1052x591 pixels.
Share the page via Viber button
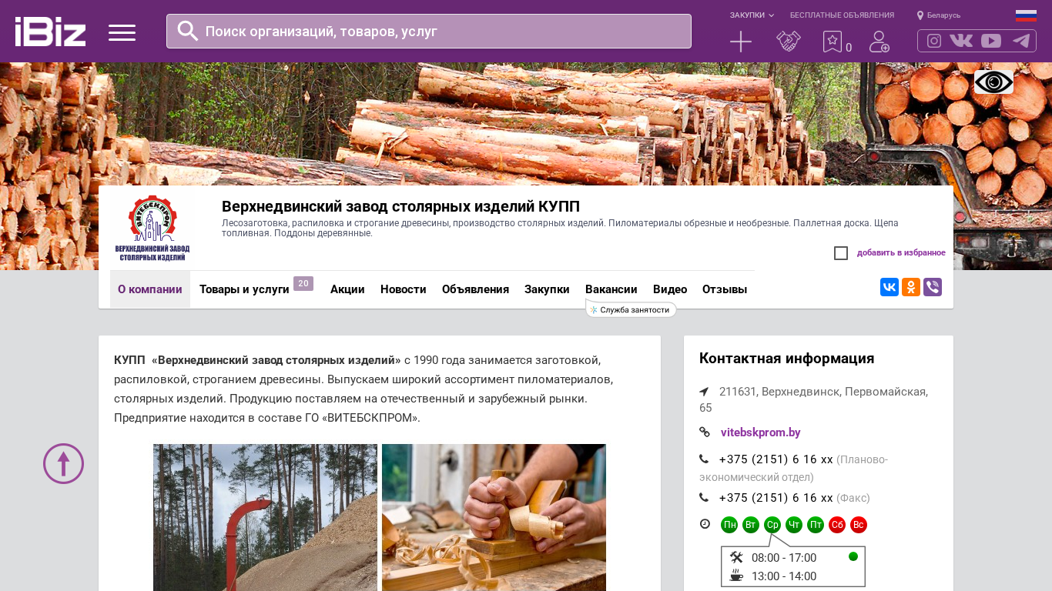pyautogui.click(x=933, y=287)
